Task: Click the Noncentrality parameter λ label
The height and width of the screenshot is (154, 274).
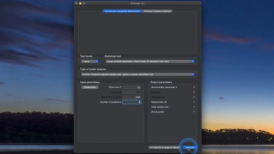Action: pos(164,87)
